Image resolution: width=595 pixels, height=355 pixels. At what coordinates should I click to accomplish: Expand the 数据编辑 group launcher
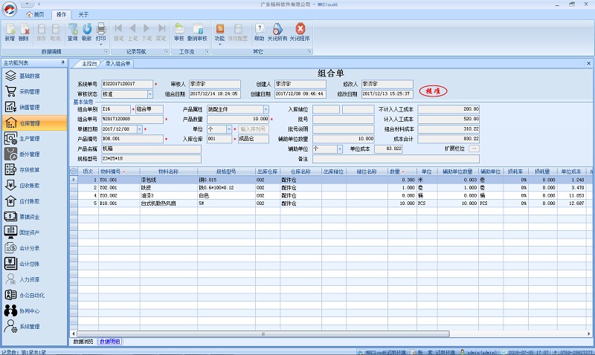pos(106,51)
